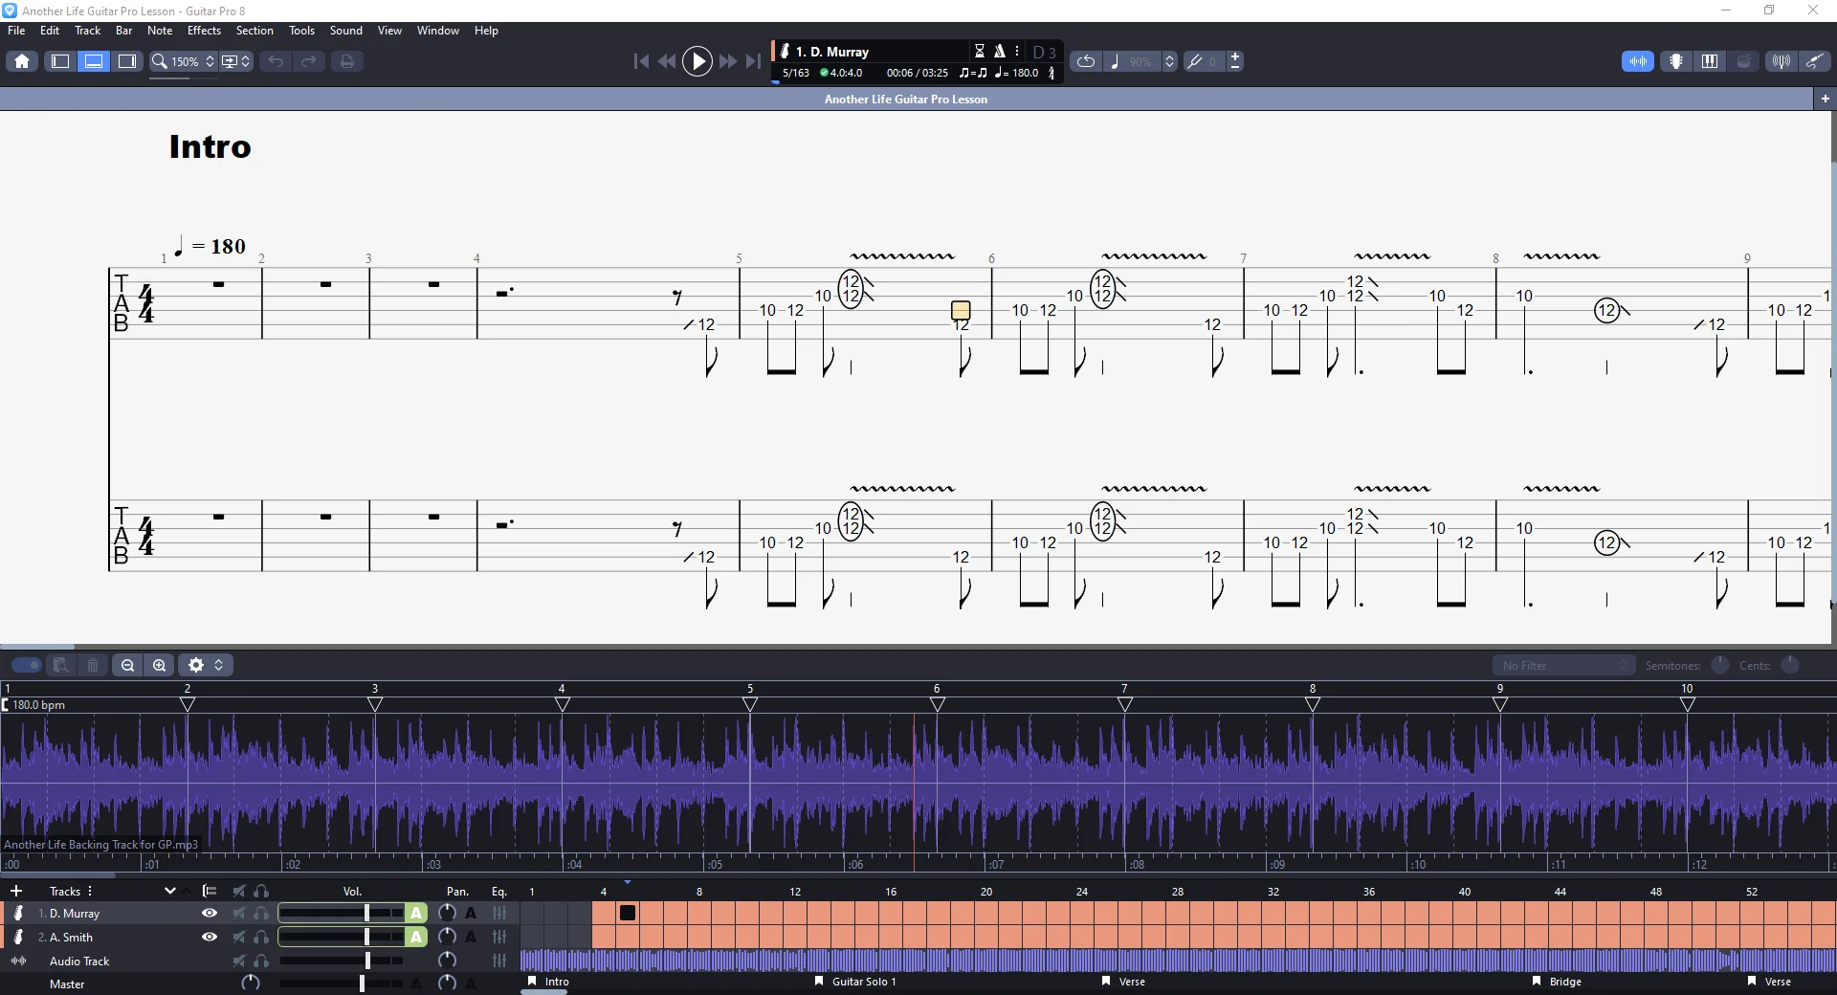Click the multitrack view icon
The height and width of the screenshot is (995, 1837).
click(210, 891)
